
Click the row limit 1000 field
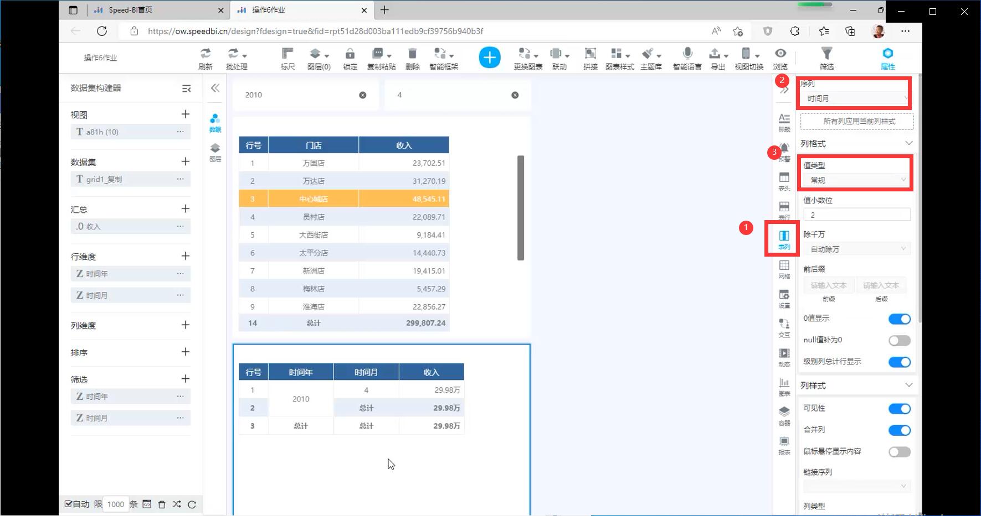(x=116, y=504)
